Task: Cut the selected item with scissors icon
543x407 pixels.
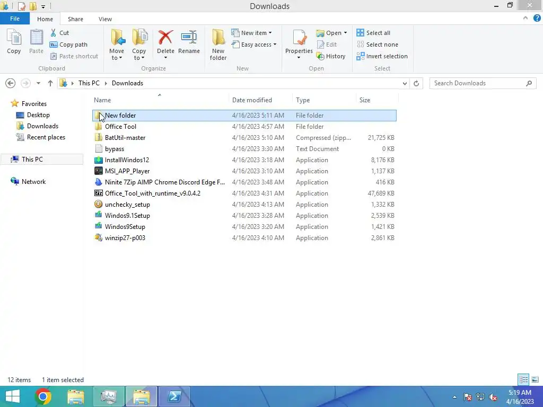Action: 59,33
